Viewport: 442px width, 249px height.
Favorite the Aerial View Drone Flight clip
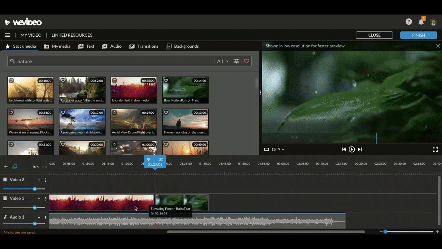tap(115, 112)
